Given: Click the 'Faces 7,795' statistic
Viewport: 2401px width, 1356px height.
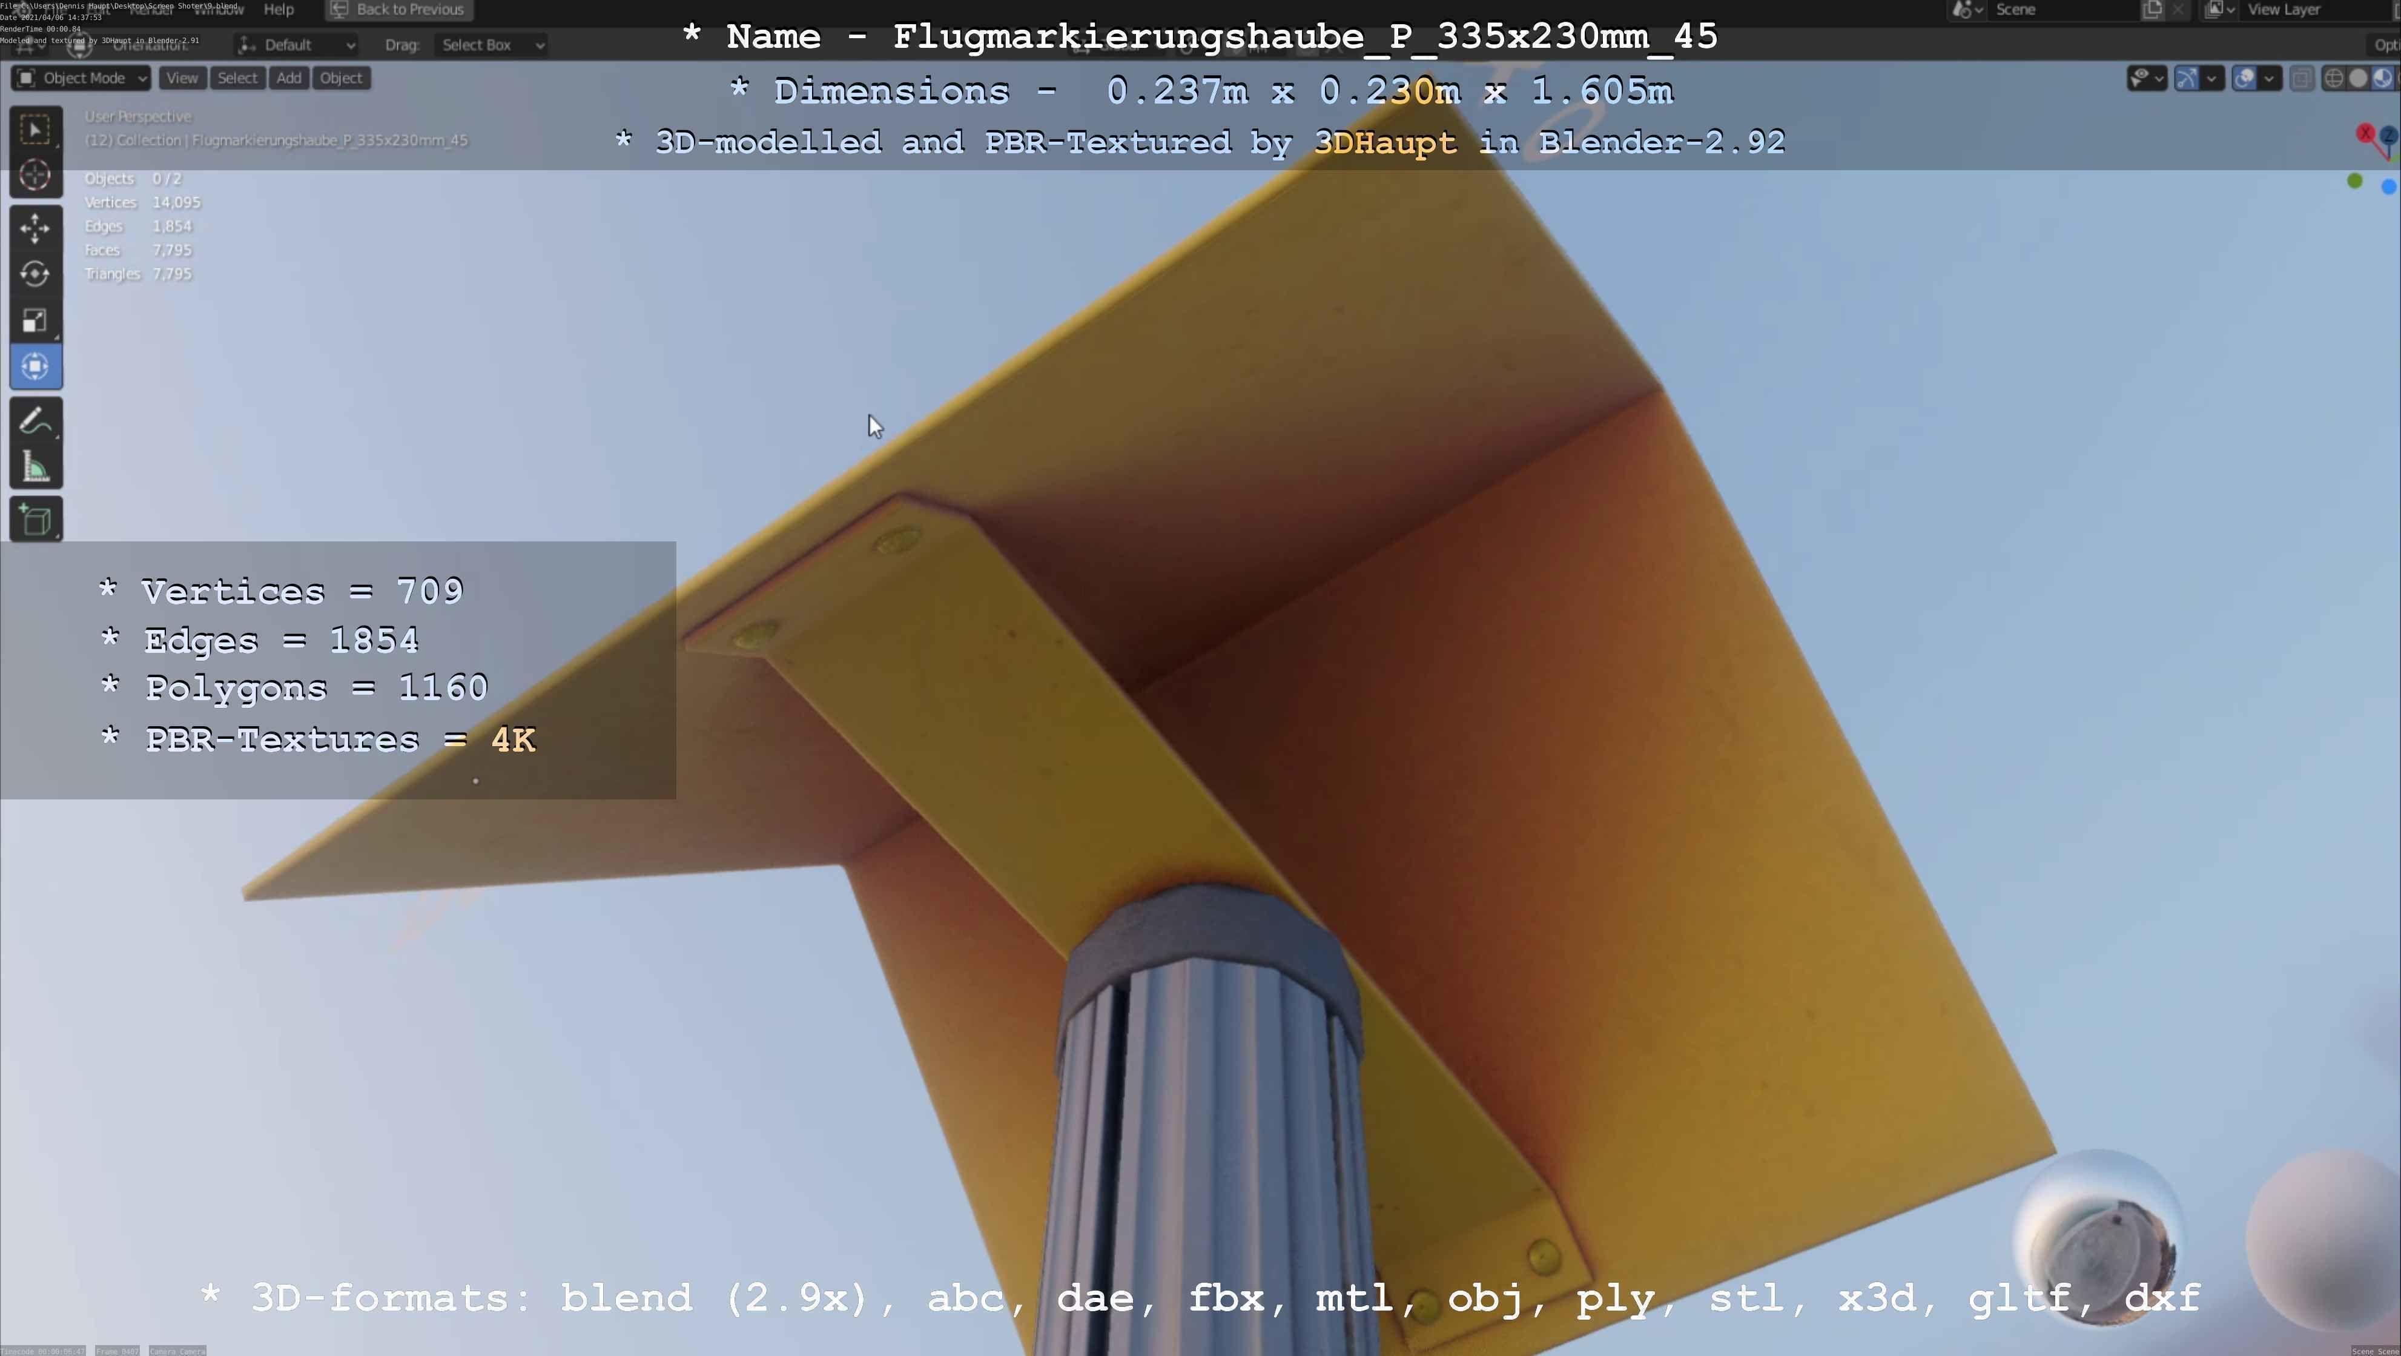Looking at the screenshot, I should click(138, 250).
